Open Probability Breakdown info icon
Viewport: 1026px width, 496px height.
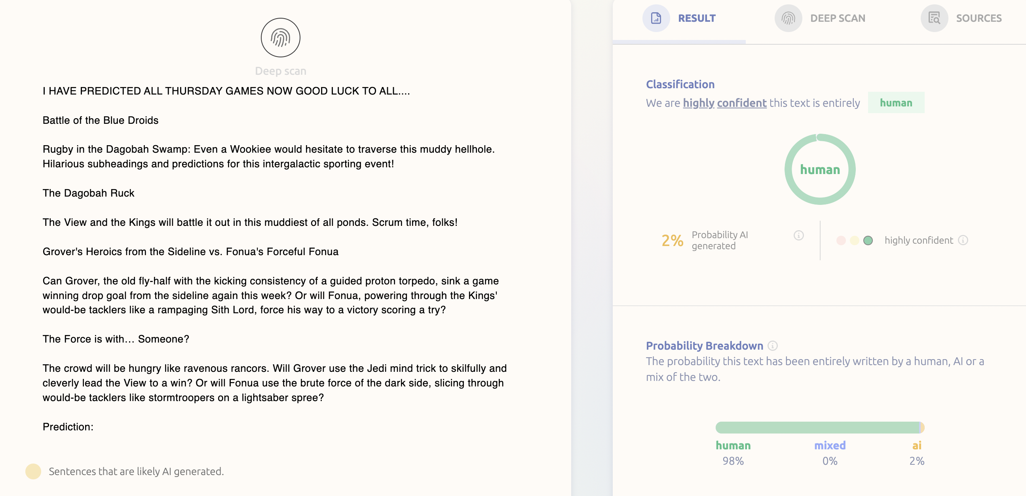point(772,346)
